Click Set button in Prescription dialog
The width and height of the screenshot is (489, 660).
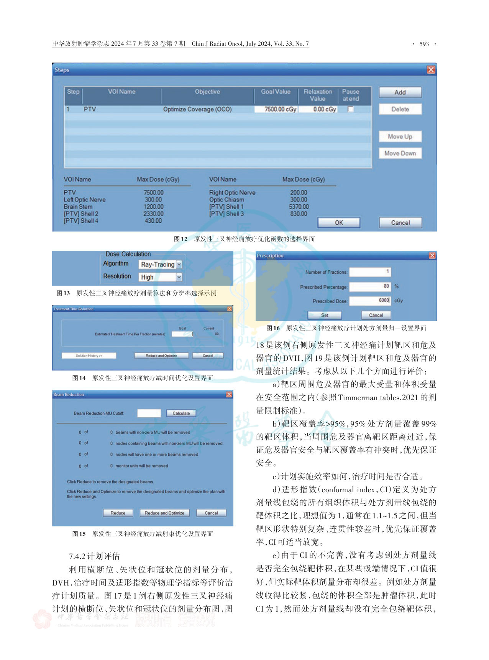coord(325,315)
